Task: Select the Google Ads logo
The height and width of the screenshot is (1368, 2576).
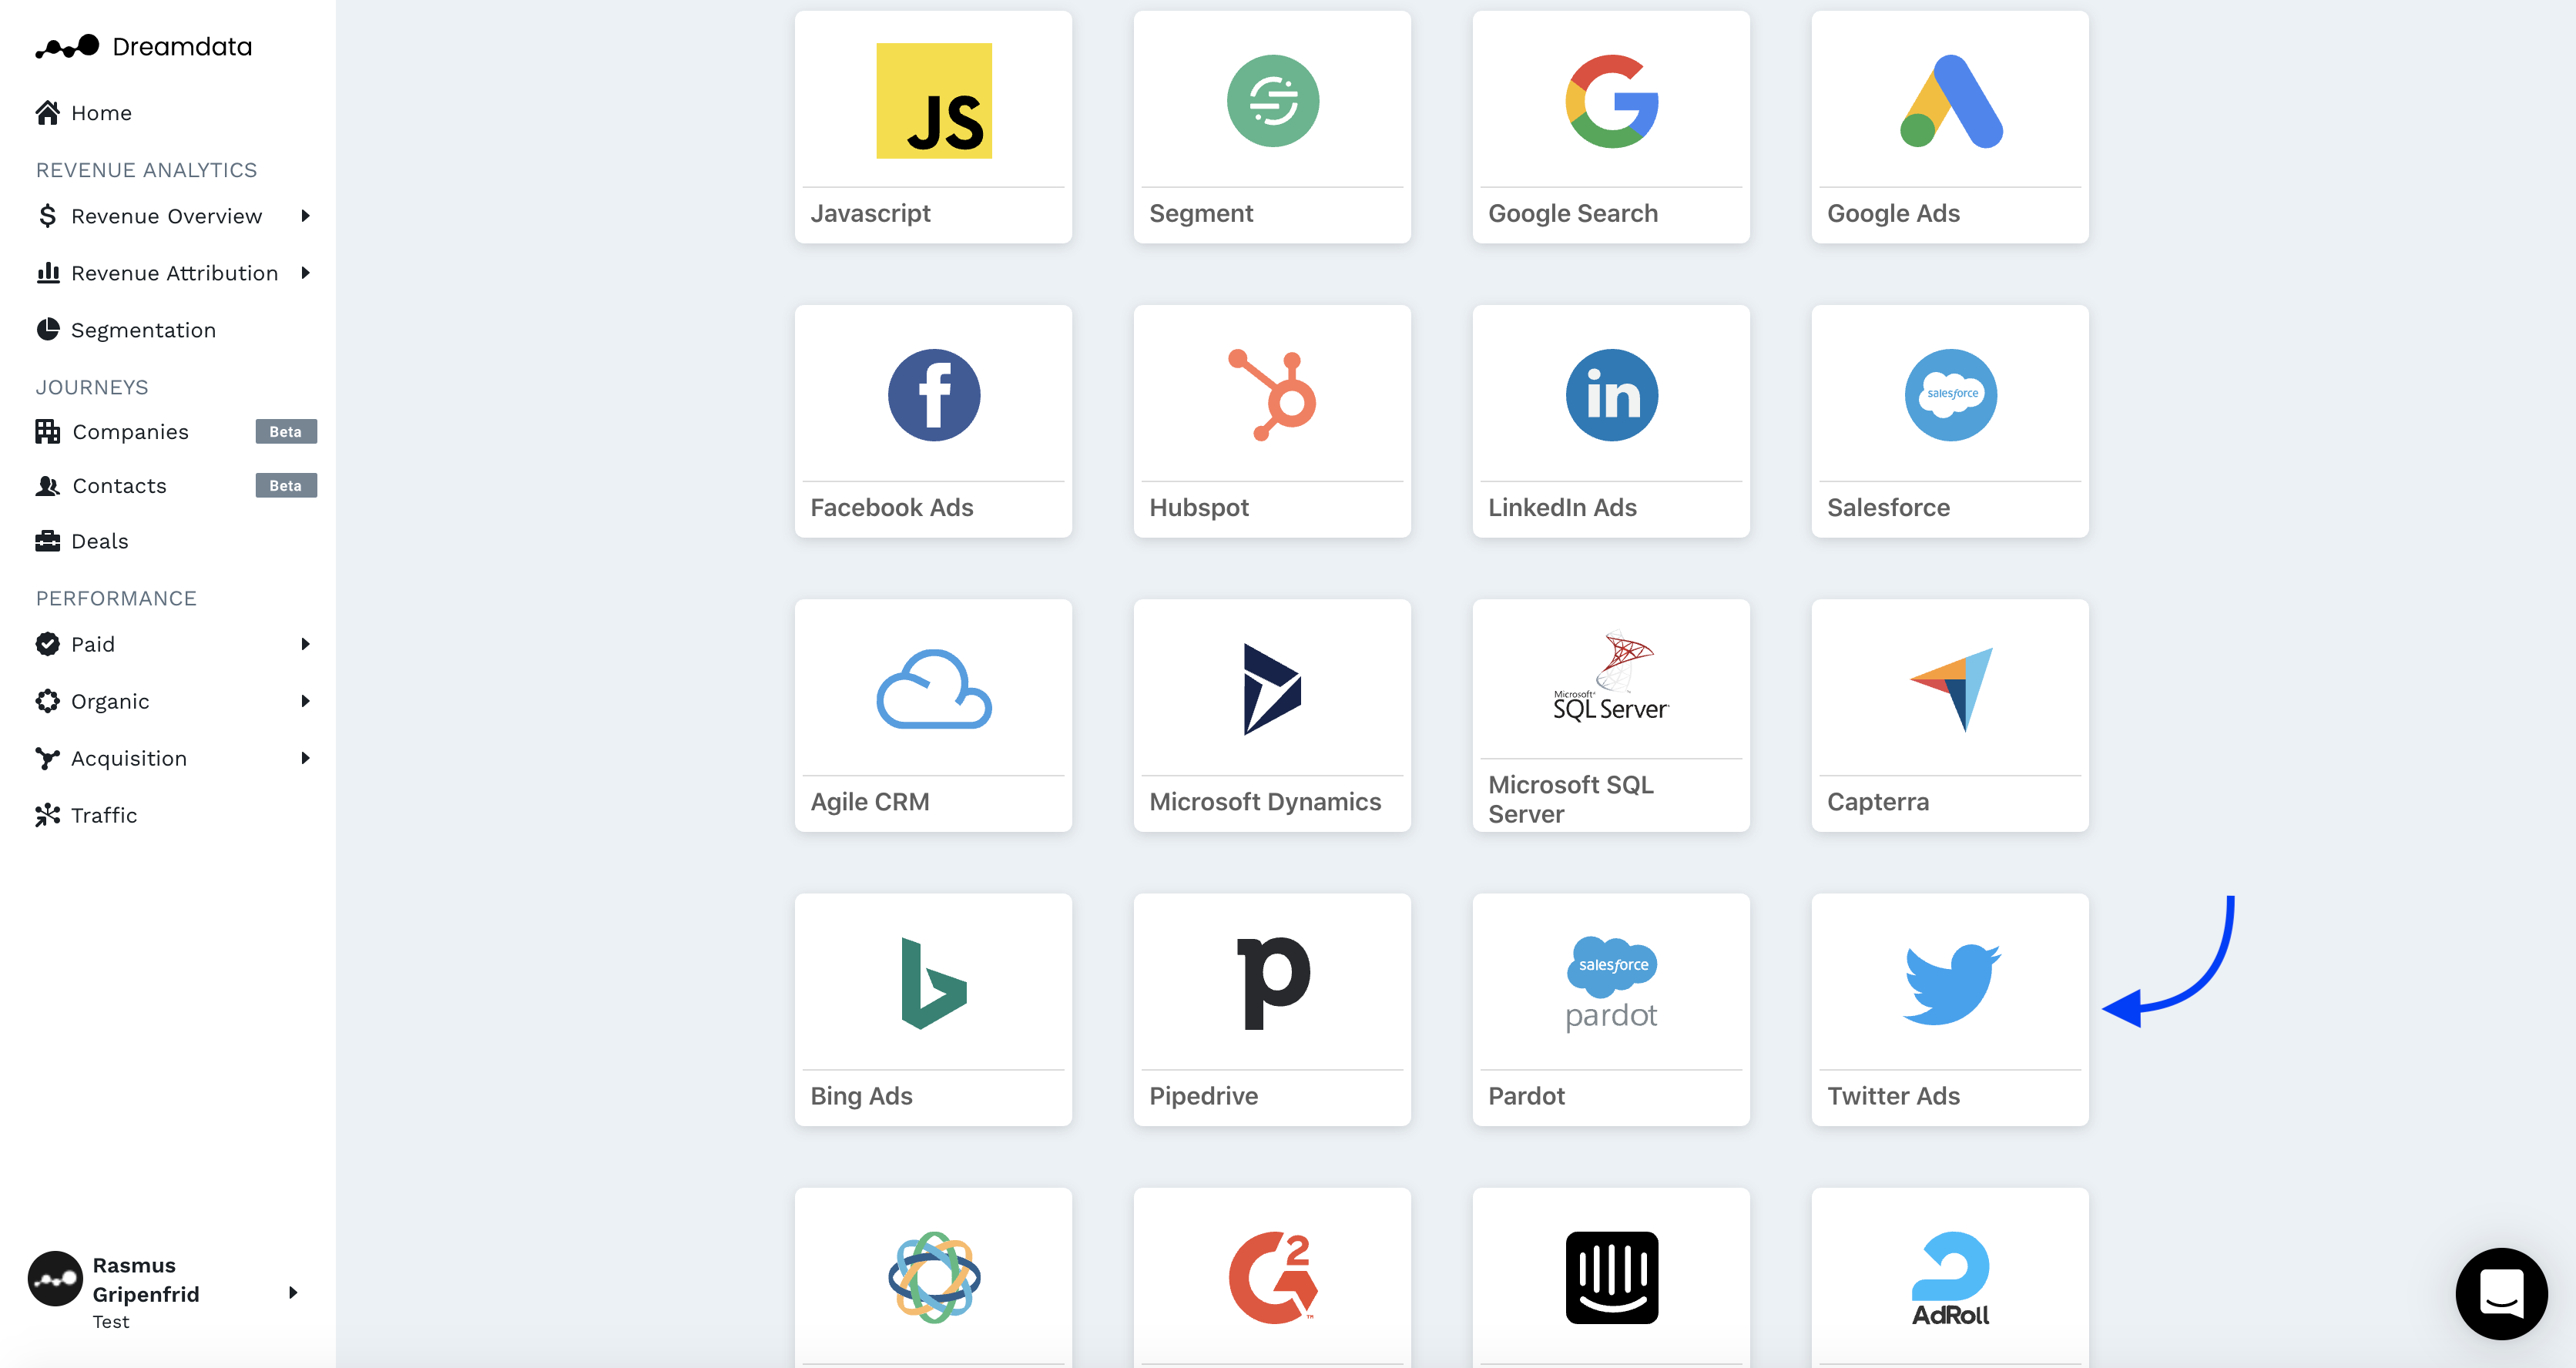Action: pos(1951,100)
